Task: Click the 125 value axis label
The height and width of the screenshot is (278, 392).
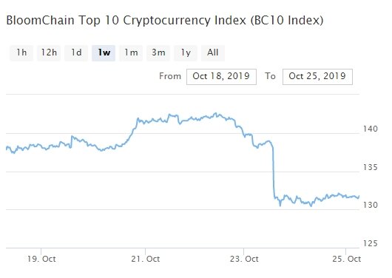Action: [x=371, y=243]
